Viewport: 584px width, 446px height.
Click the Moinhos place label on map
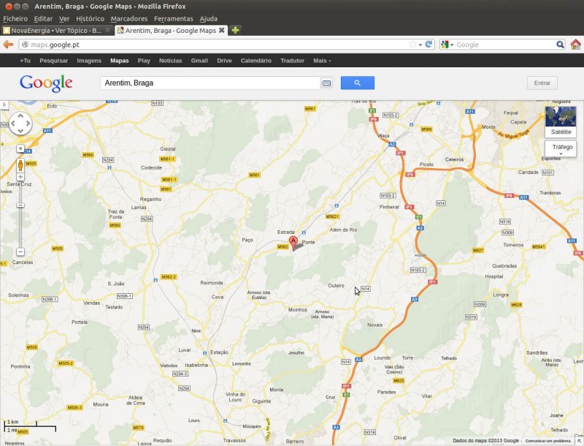point(298,310)
